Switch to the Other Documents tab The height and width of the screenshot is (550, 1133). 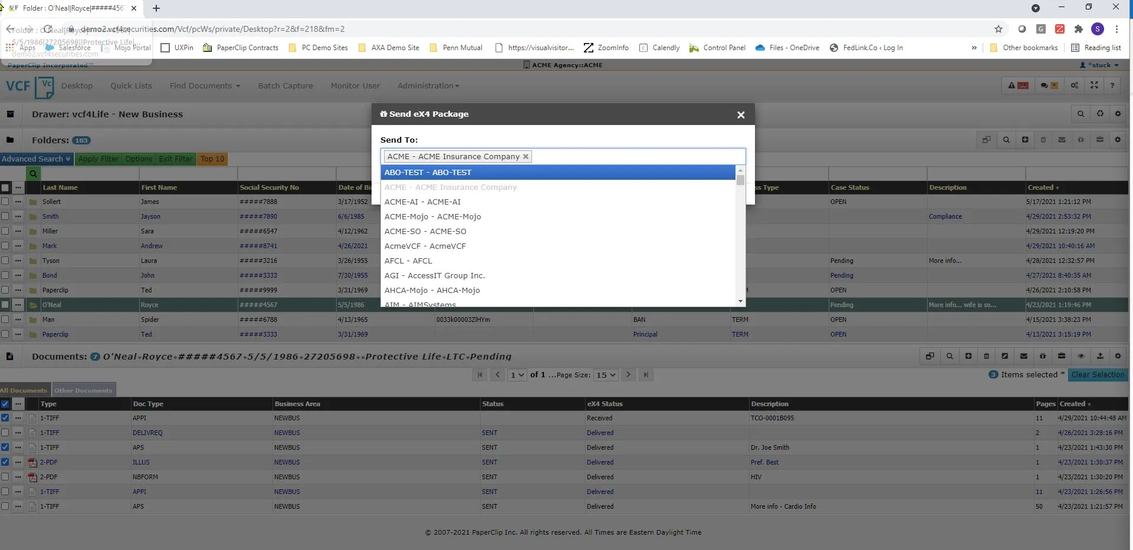[83, 390]
